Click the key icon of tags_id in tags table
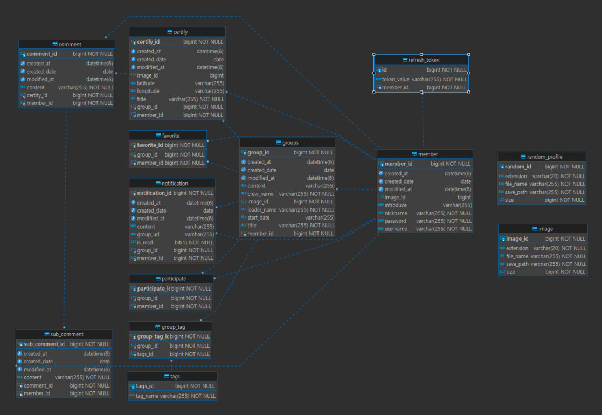The width and height of the screenshot is (602, 415). pyautogui.click(x=133, y=386)
